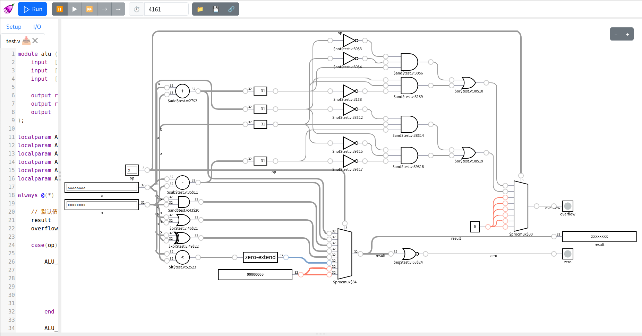Screen dimensions: 642x336
Task: Click line number 17 in the gutter
Action: click(11, 187)
